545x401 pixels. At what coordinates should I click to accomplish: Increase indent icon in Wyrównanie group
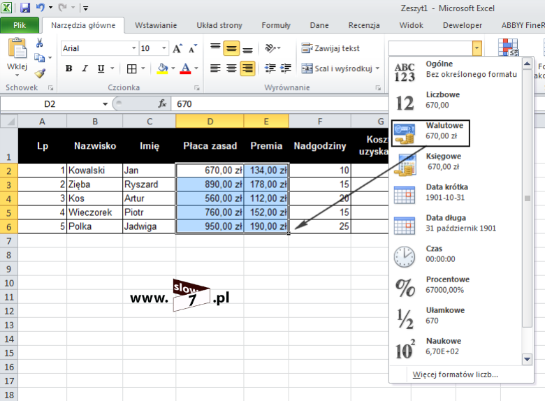286,68
